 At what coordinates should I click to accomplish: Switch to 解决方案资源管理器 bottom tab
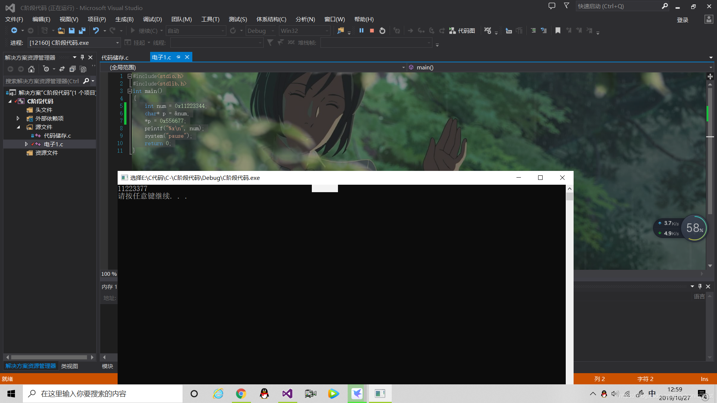tap(31, 366)
